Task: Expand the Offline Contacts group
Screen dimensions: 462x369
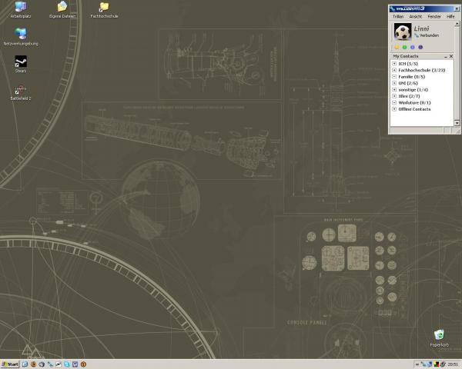Action: tap(394, 109)
